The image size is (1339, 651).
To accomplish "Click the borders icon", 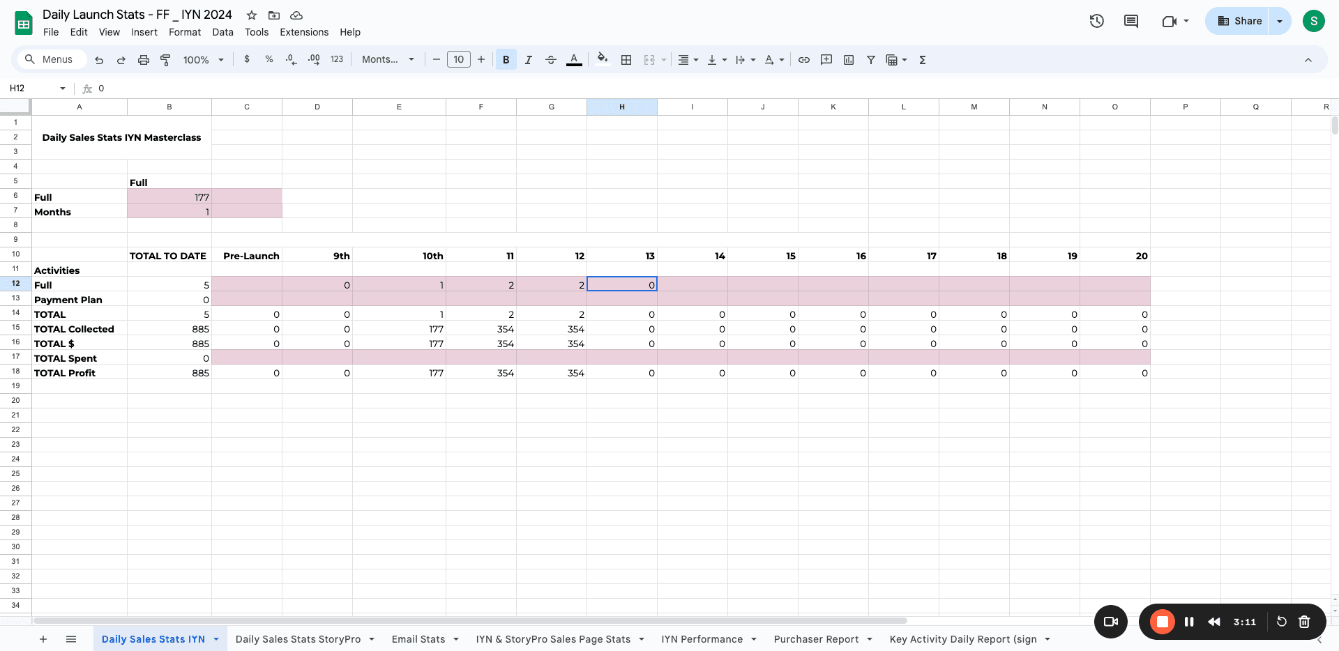I will tap(626, 60).
